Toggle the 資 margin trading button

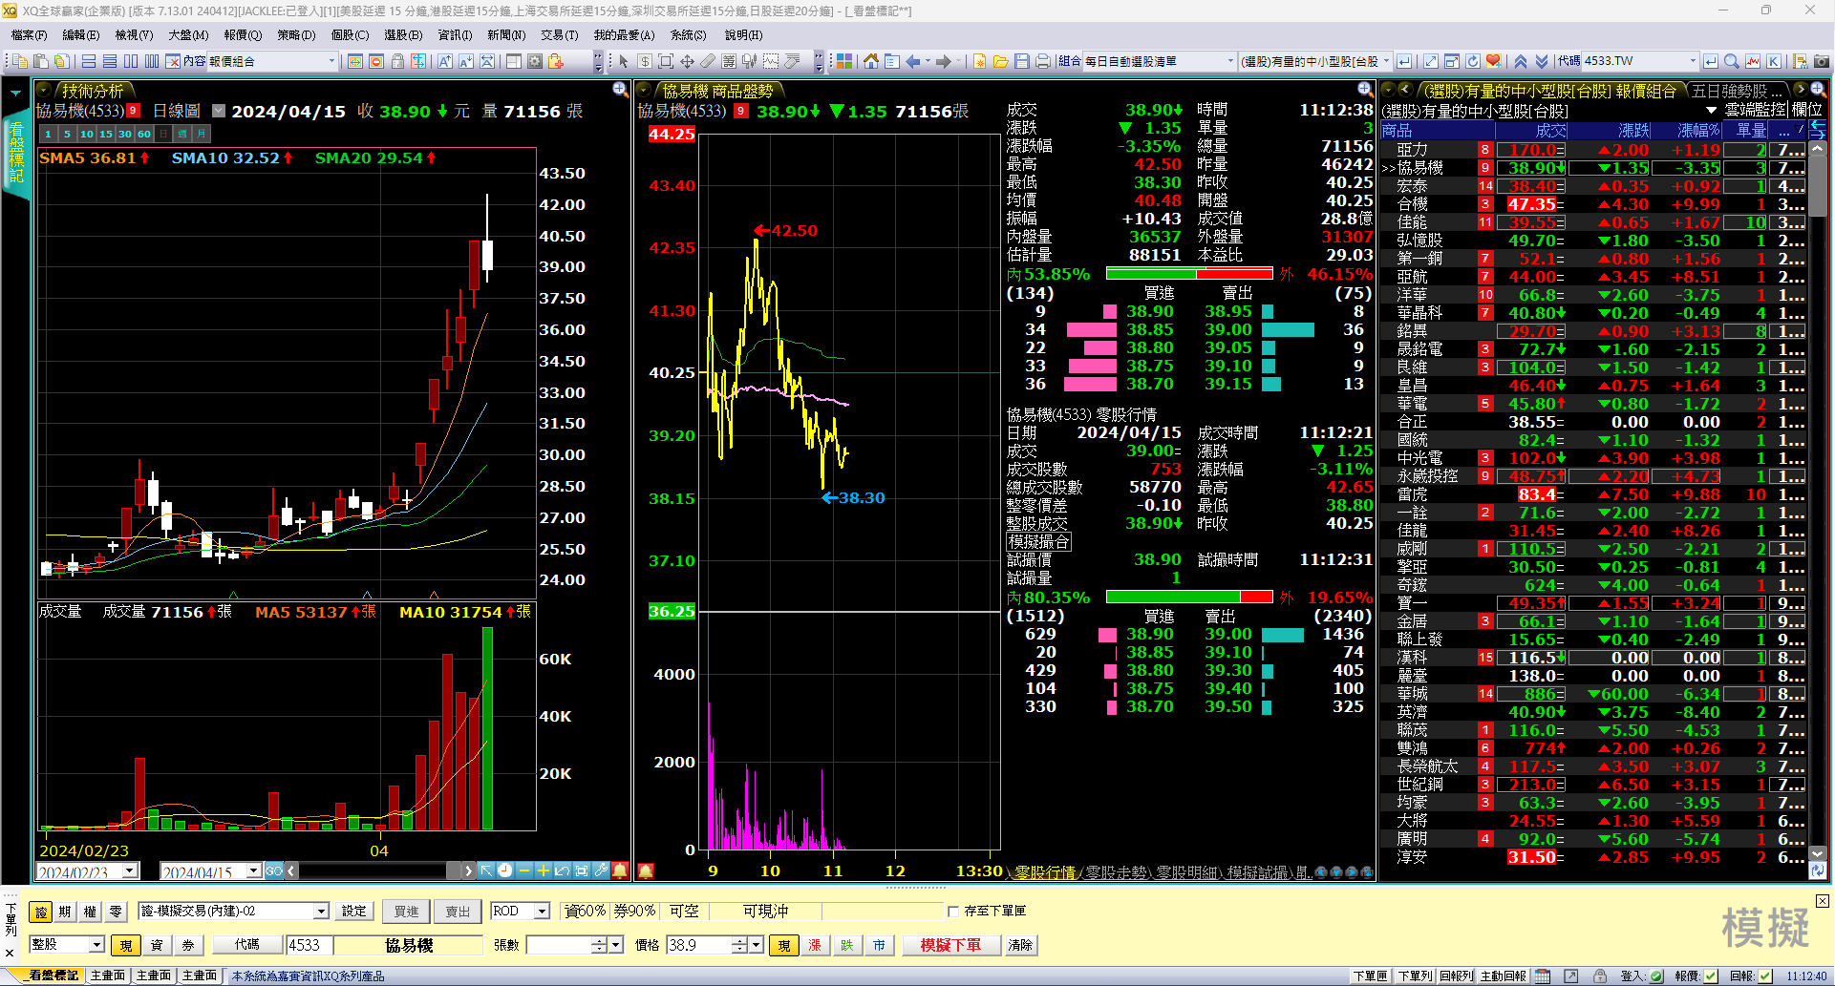pyautogui.click(x=157, y=945)
